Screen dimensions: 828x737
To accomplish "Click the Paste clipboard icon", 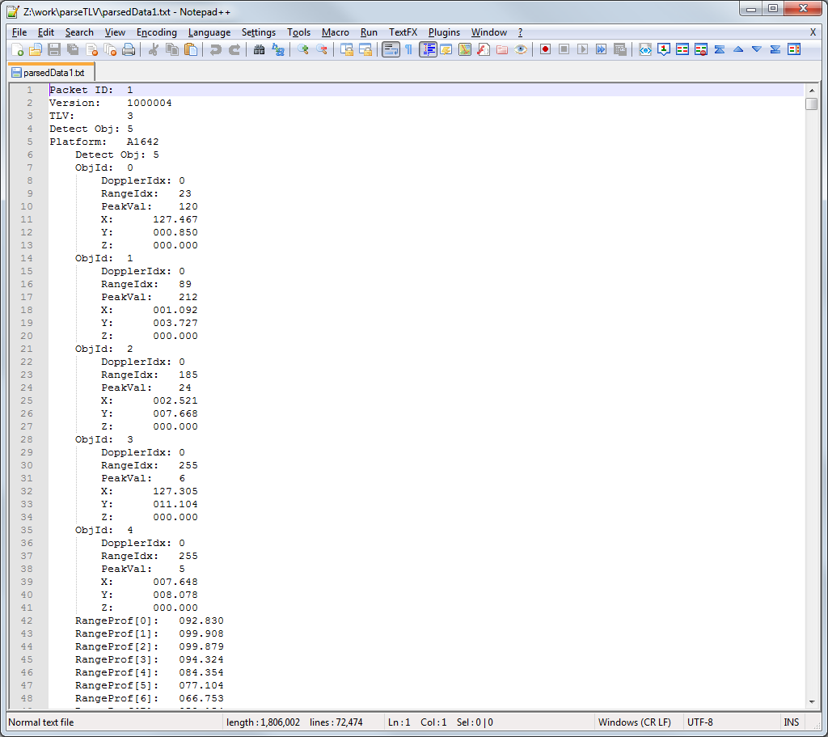I will click(191, 49).
